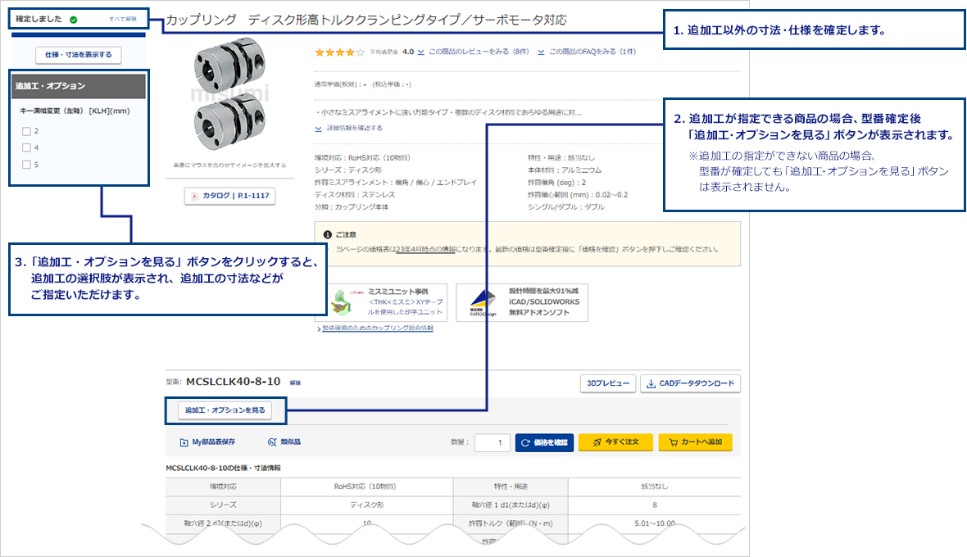
Task: Expand この商品のFAQをみる（1件）section
Action: coord(590,50)
